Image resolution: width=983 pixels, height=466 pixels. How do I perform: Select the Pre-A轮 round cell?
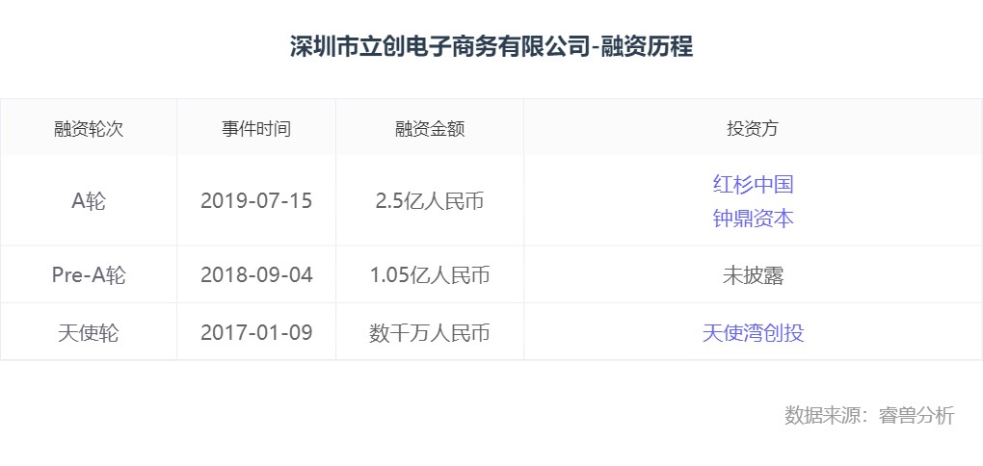click(89, 275)
